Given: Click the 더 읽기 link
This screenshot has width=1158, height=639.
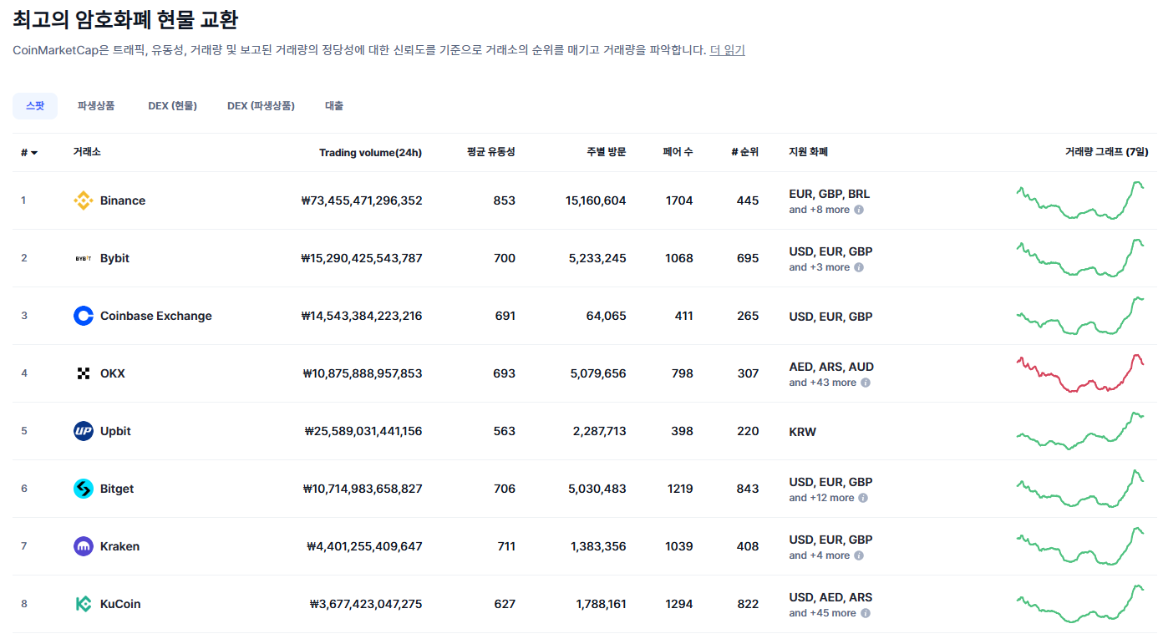Looking at the screenshot, I should [727, 50].
